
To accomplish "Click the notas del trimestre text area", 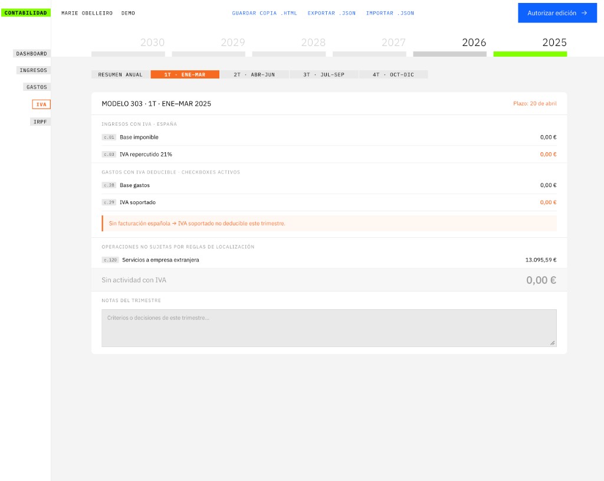I will 329,328.
